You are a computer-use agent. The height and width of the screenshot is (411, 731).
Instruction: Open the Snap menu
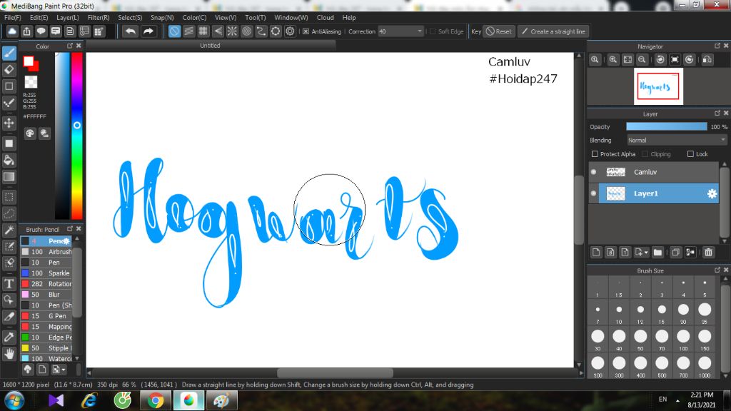[162, 17]
